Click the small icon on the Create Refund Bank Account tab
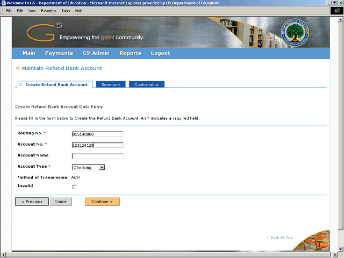This screenshot has height=258, width=344. (20, 84)
